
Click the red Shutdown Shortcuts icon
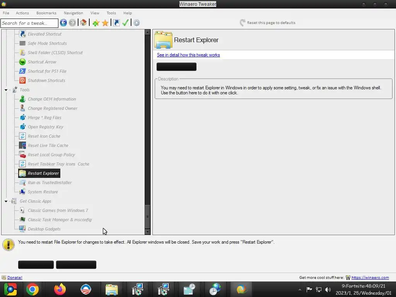click(22, 80)
